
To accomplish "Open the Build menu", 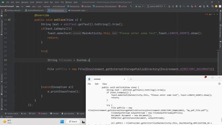I will pos(46,2).
